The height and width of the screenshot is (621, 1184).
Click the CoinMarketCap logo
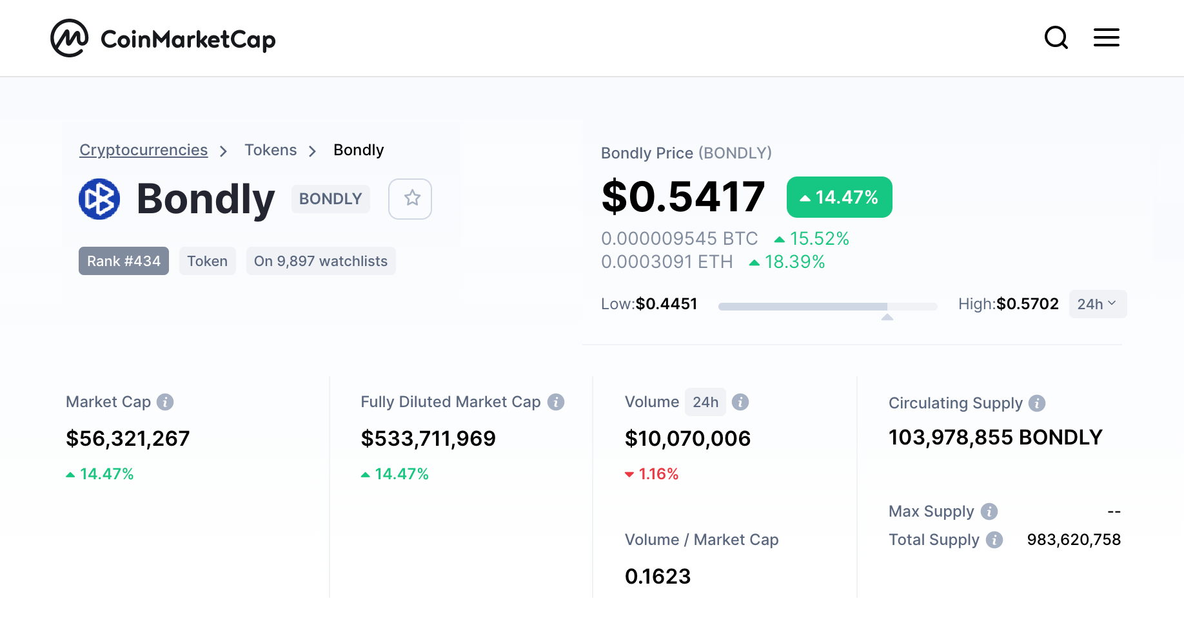(x=163, y=39)
